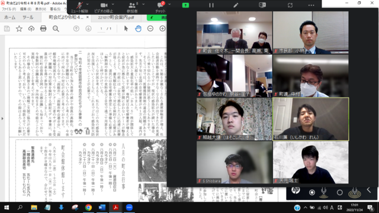
Task: Go to next page with down arrow
Action: coord(88,29)
